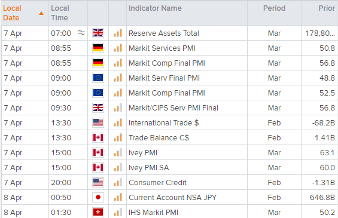
Task: Click the importance bars icon for Consumer Credit
Action: (118, 182)
